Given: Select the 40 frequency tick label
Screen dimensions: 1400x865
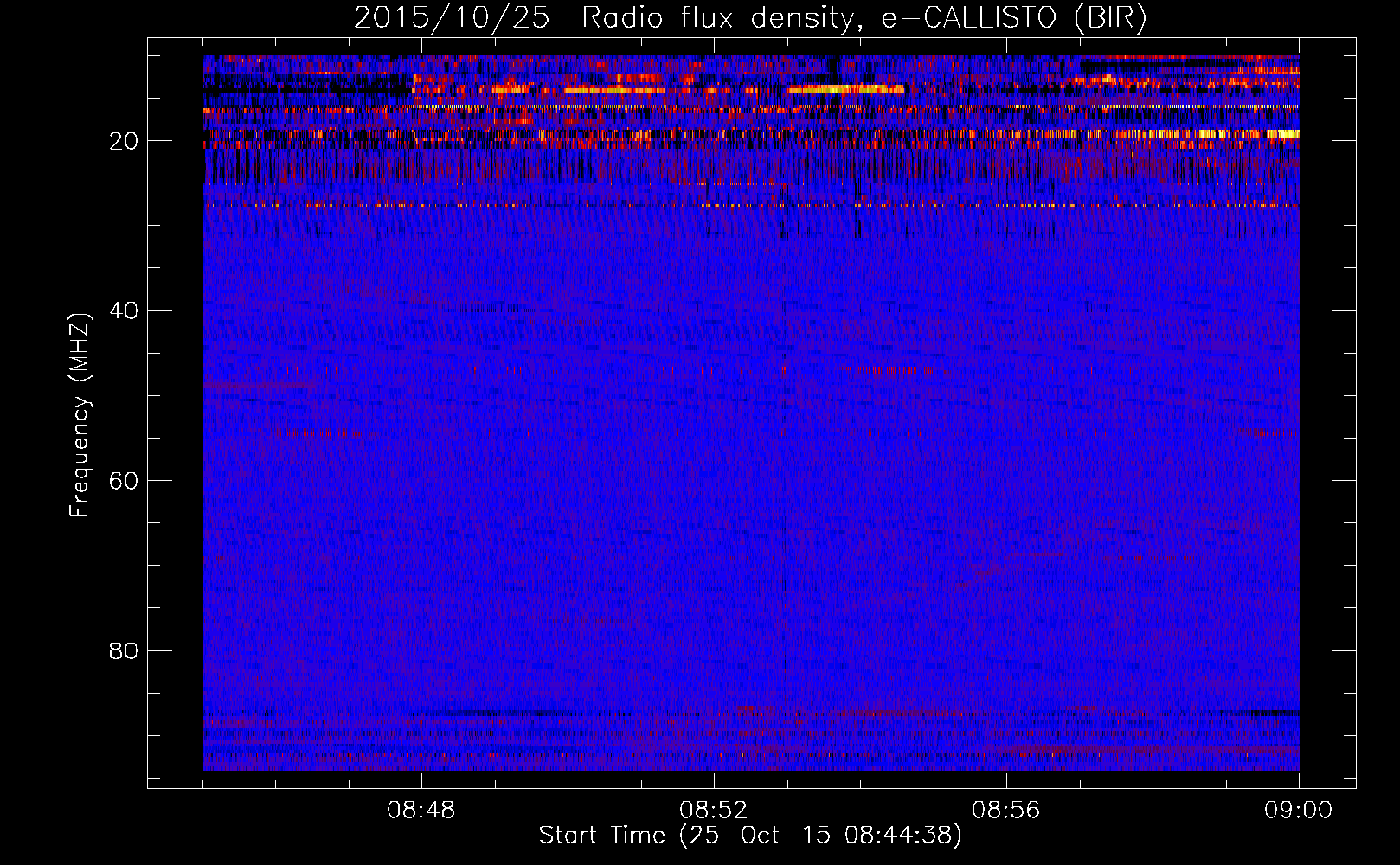Looking at the screenshot, I should click(x=124, y=311).
